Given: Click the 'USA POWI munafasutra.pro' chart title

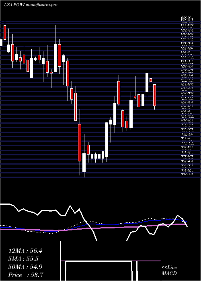Looking at the screenshot, I should 31,5.
